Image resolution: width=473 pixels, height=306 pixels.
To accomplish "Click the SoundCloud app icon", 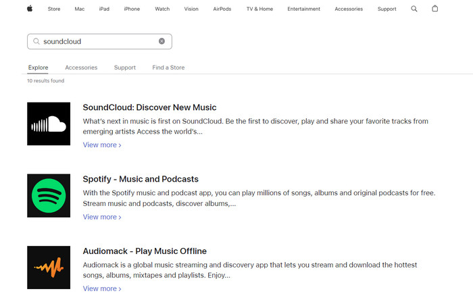I will tap(49, 124).
